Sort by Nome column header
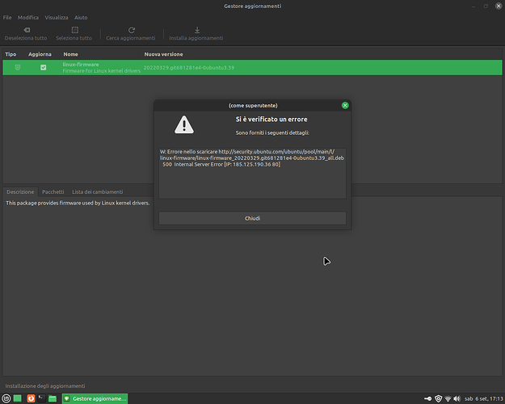The image size is (505, 404). pyautogui.click(x=70, y=54)
